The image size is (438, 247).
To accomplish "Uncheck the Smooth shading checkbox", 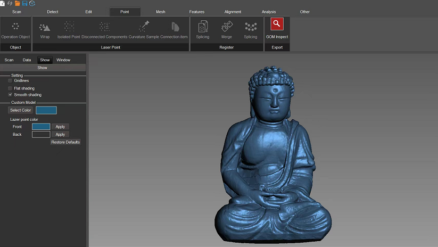I will pos(10,95).
